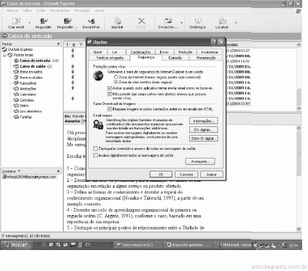Click the Informações button

click(203, 121)
